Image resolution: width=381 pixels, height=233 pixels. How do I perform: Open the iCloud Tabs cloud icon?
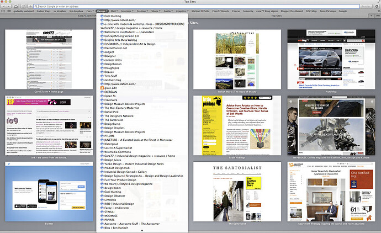(x=16, y=6)
